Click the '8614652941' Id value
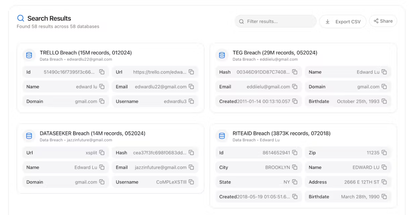Viewport: 413px width, 215px height. coord(276,153)
